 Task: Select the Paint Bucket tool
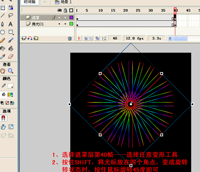[x=11, y=49]
